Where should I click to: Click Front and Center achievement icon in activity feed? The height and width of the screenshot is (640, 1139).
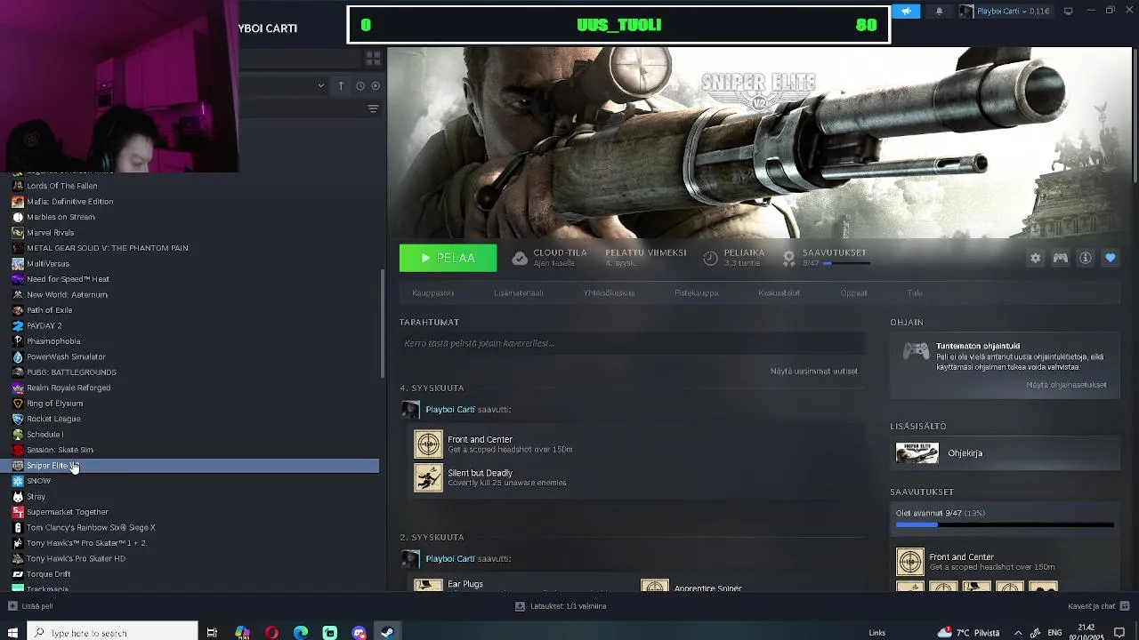coord(428,444)
